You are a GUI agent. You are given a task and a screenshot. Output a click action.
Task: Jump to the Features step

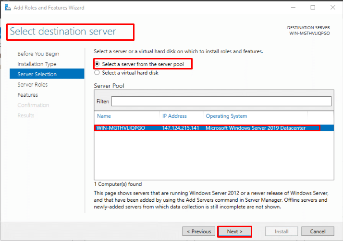tap(28, 95)
